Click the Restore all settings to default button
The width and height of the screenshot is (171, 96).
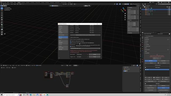pyautogui.click(x=85, y=35)
